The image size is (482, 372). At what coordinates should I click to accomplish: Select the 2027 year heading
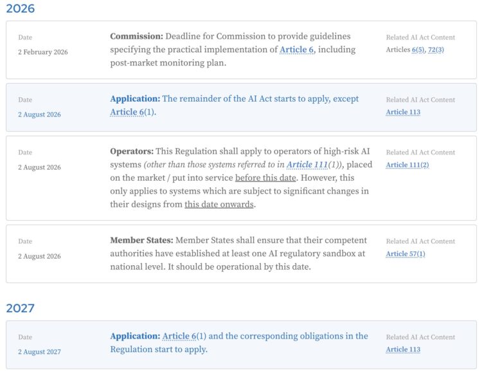click(21, 308)
